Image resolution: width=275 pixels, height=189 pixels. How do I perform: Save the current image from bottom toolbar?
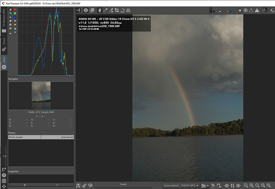[79, 185]
